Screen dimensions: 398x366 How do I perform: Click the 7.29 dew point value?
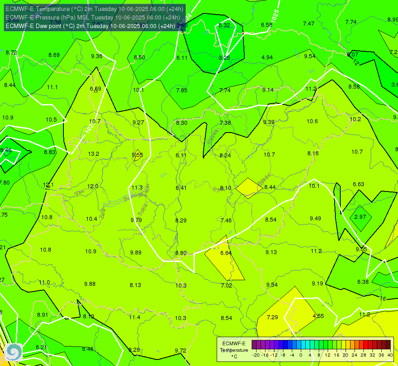(272, 317)
